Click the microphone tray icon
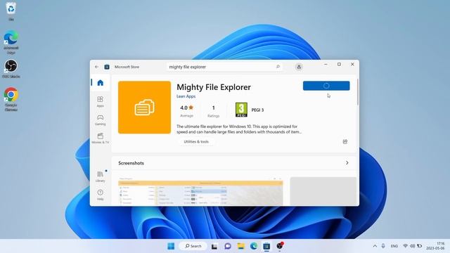This screenshot has width=450, height=253. (383, 246)
